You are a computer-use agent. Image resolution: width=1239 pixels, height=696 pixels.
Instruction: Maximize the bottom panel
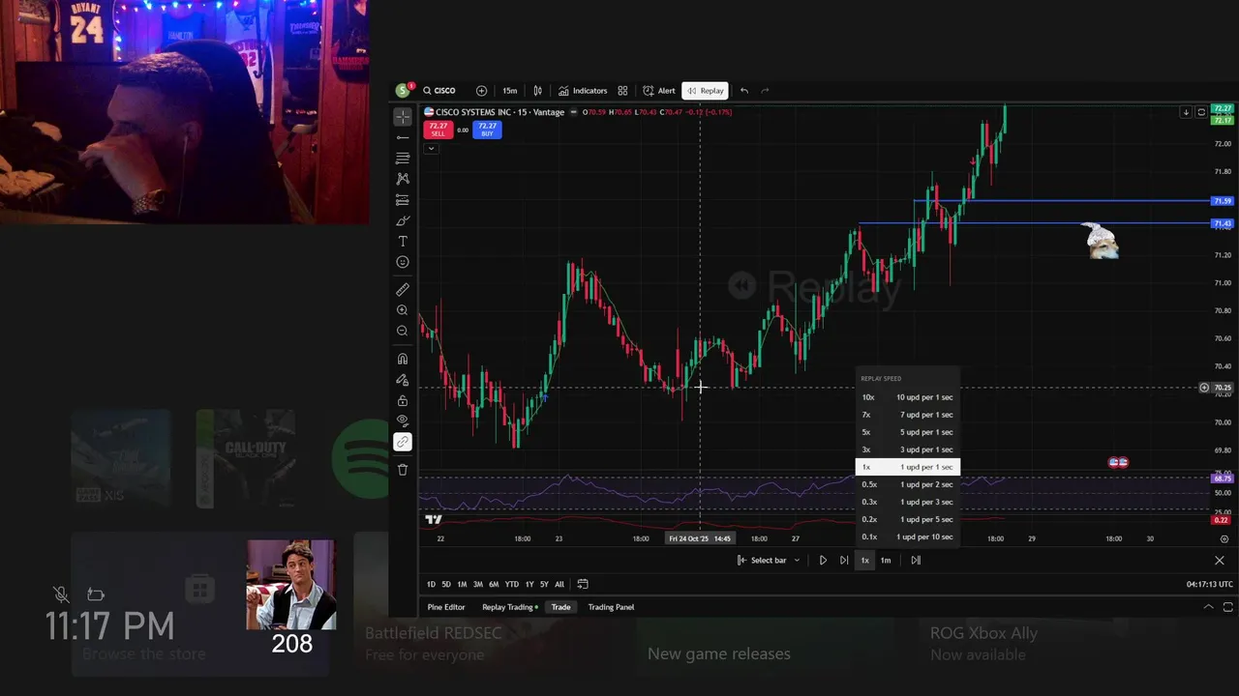tap(1227, 607)
